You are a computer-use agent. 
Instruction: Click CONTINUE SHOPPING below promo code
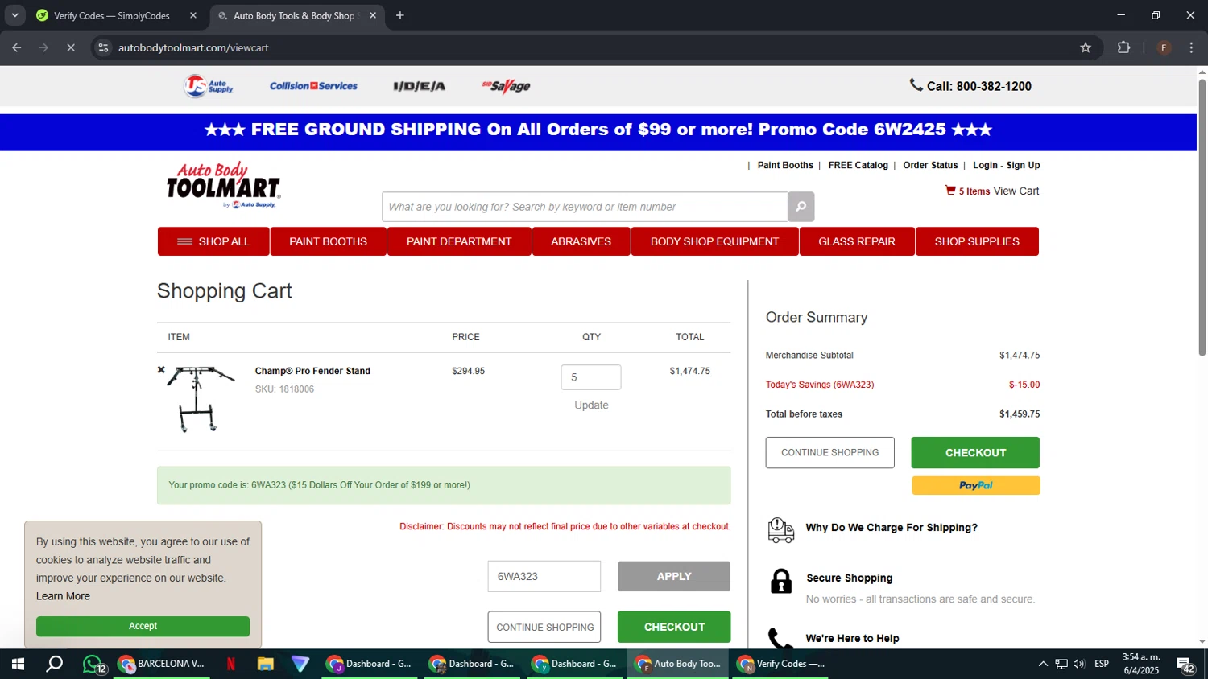pos(544,627)
